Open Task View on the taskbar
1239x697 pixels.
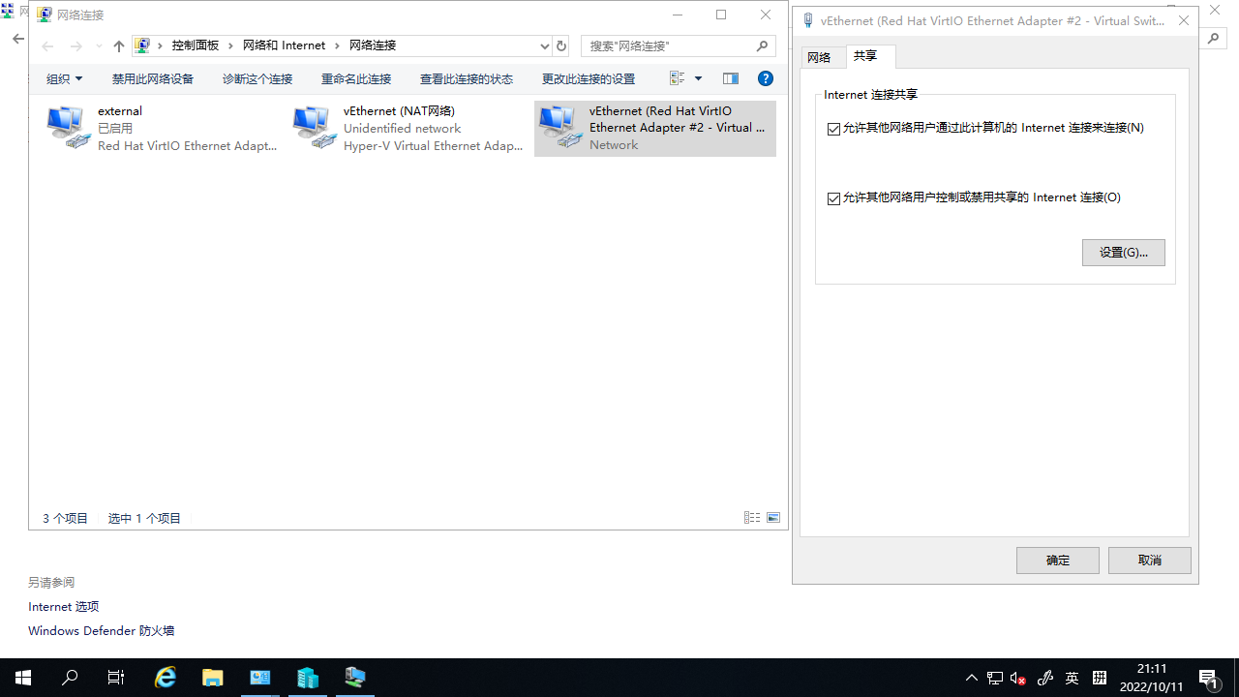(x=116, y=678)
